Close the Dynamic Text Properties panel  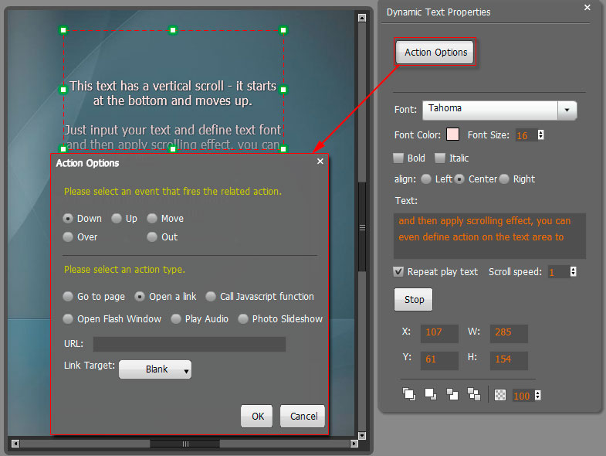587,8
